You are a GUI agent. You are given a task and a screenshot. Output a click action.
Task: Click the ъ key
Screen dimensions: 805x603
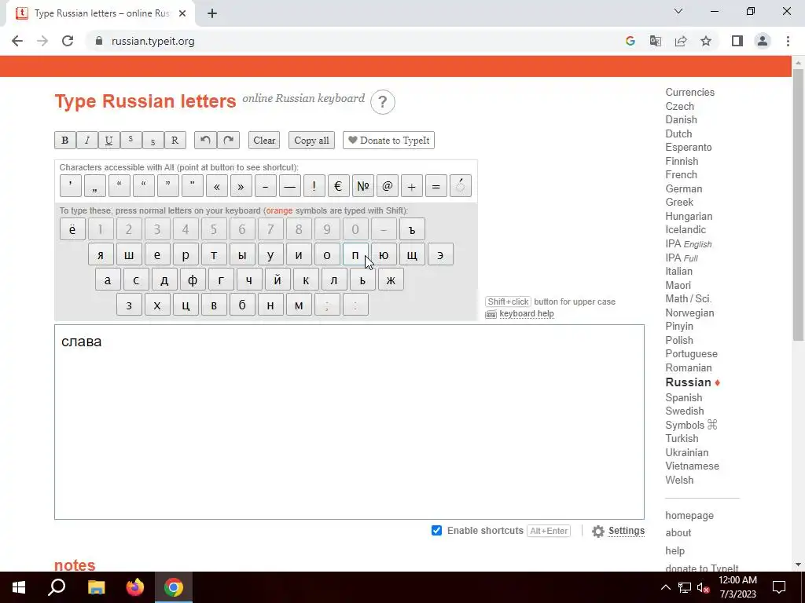[412, 229]
